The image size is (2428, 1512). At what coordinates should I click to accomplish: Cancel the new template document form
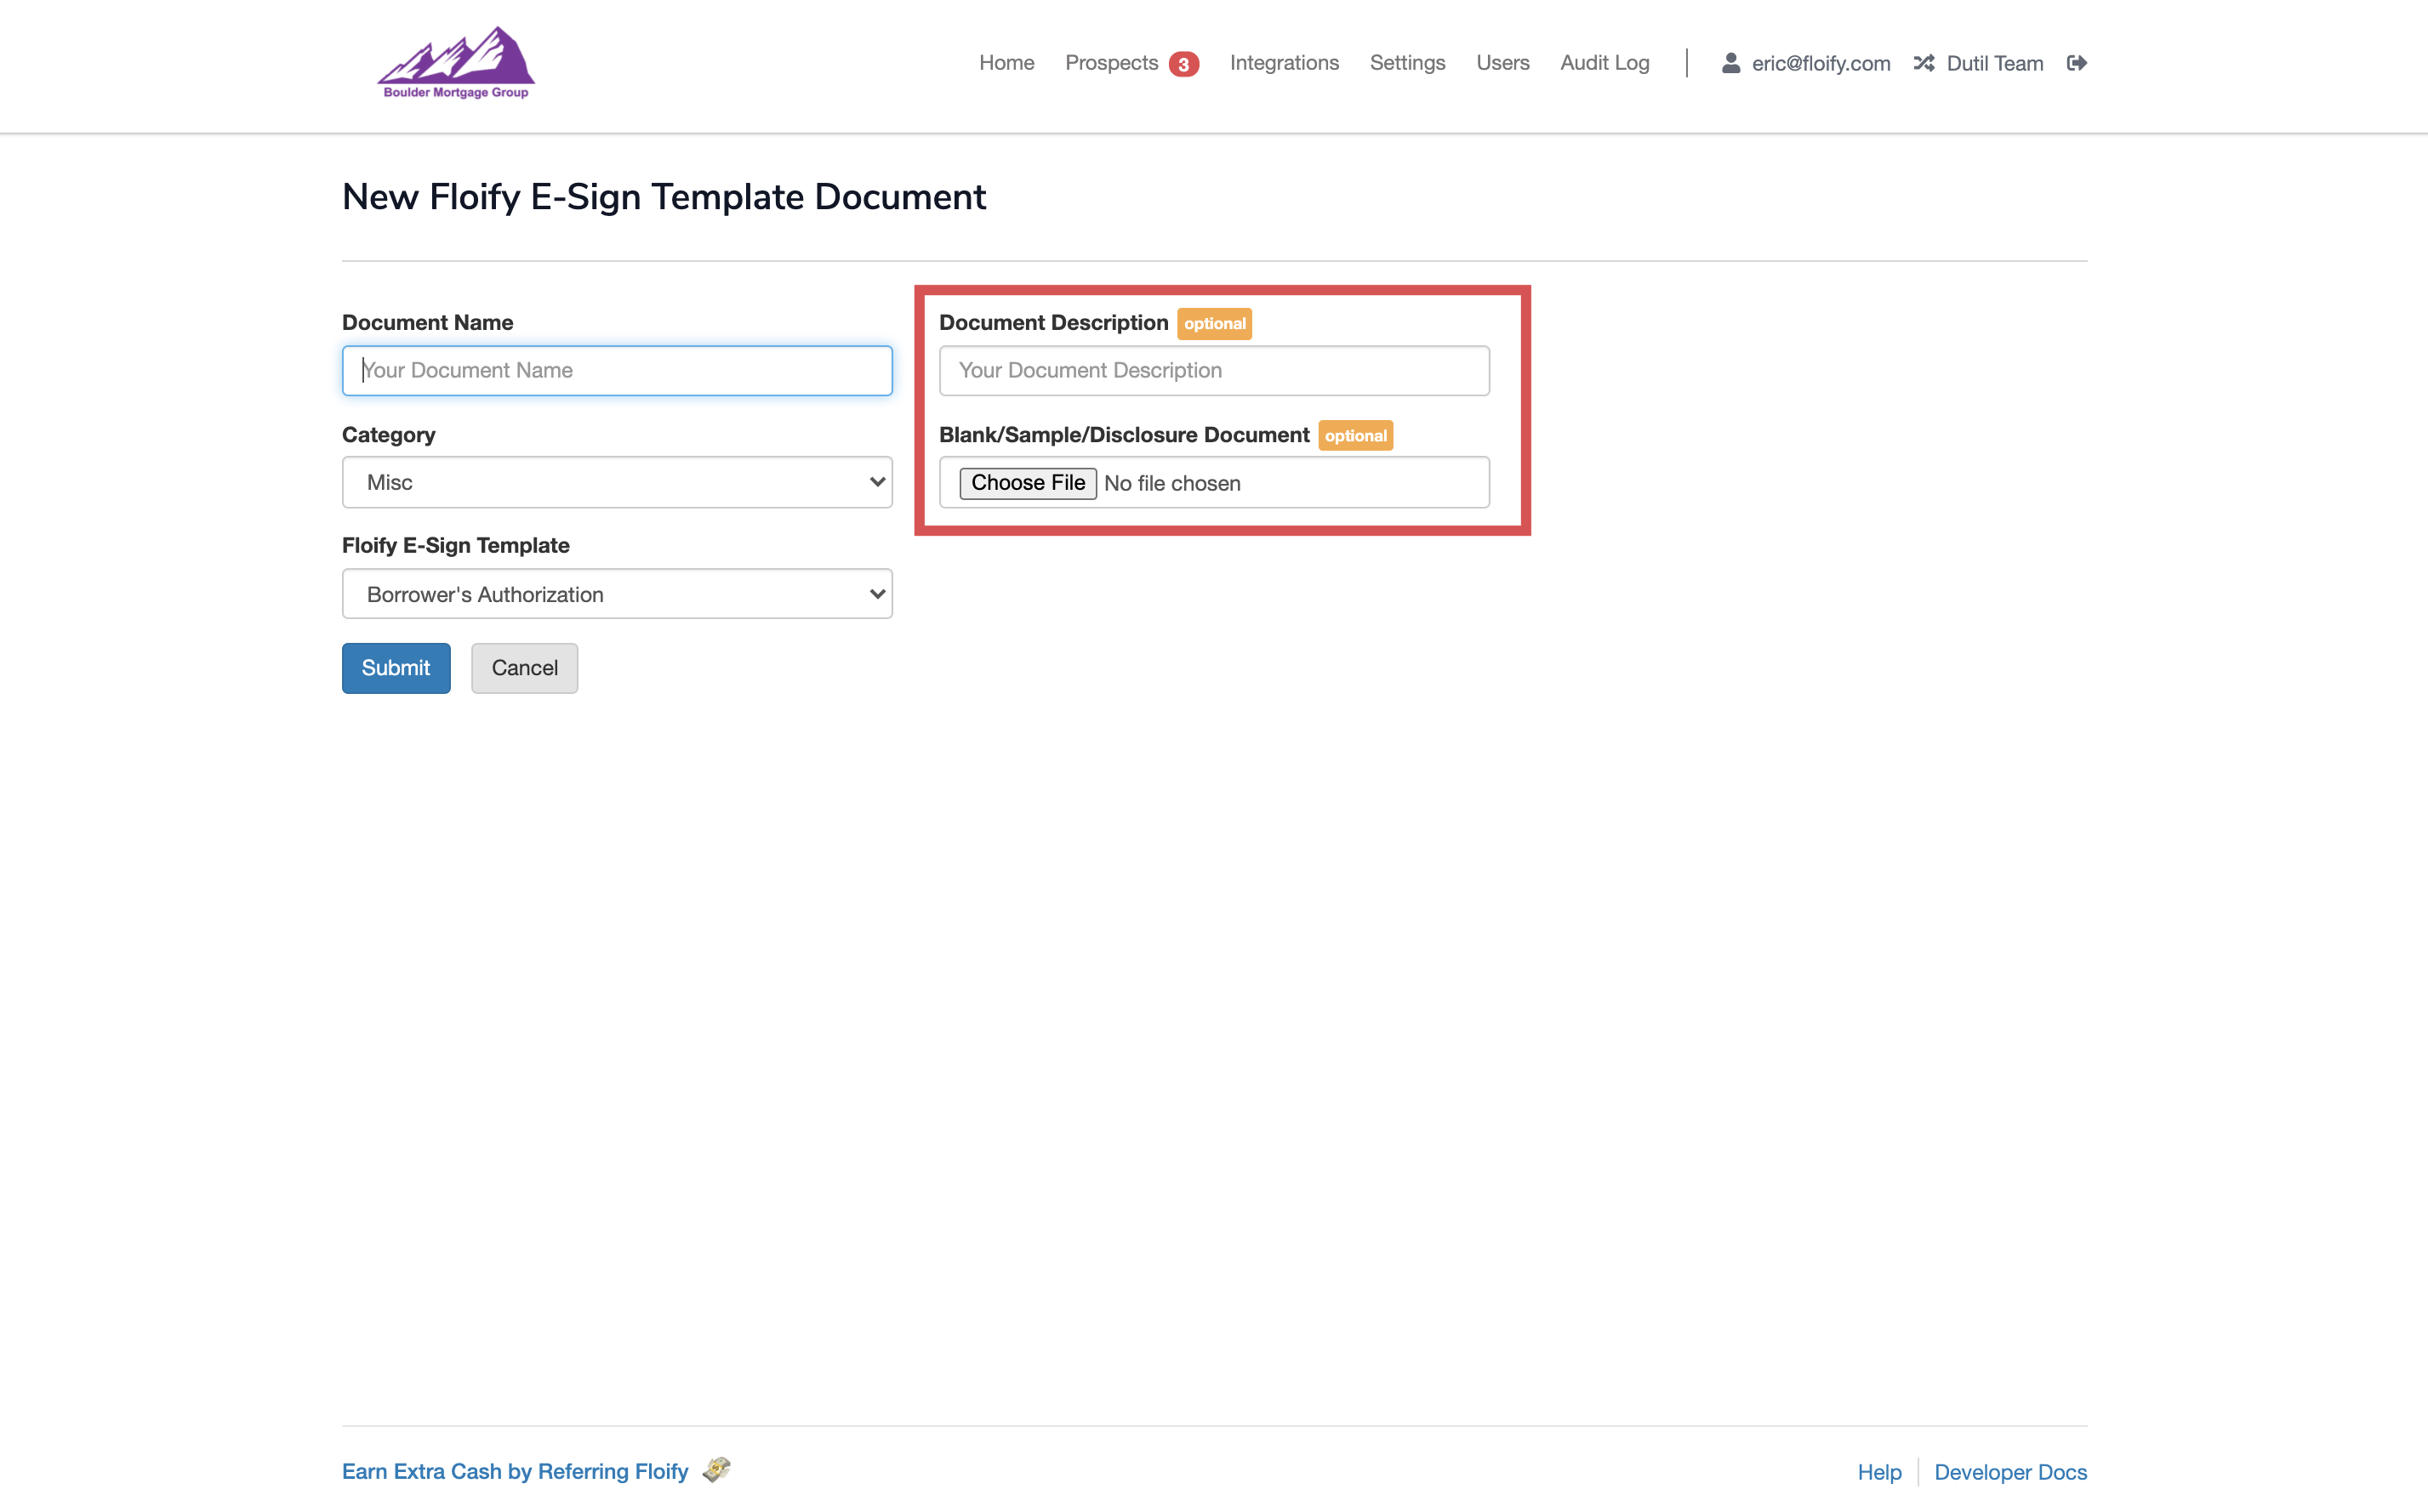click(x=524, y=668)
